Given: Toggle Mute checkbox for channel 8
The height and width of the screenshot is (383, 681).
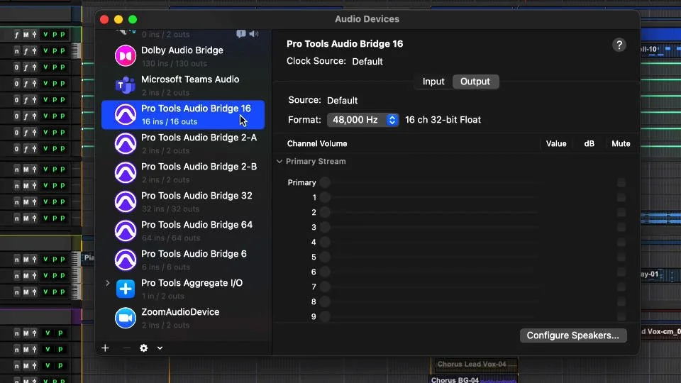Looking at the screenshot, I should 621,301.
